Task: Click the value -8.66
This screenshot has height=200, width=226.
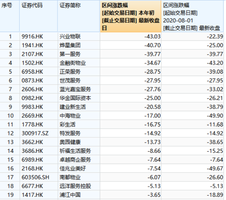Action: pyautogui.click(x=154, y=151)
